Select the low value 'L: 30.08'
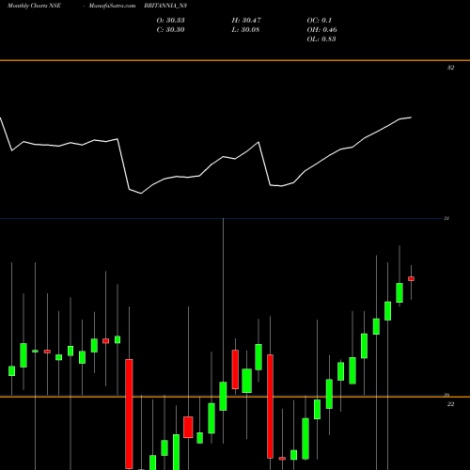This screenshot has width=470, height=470. [x=245, y=29]
